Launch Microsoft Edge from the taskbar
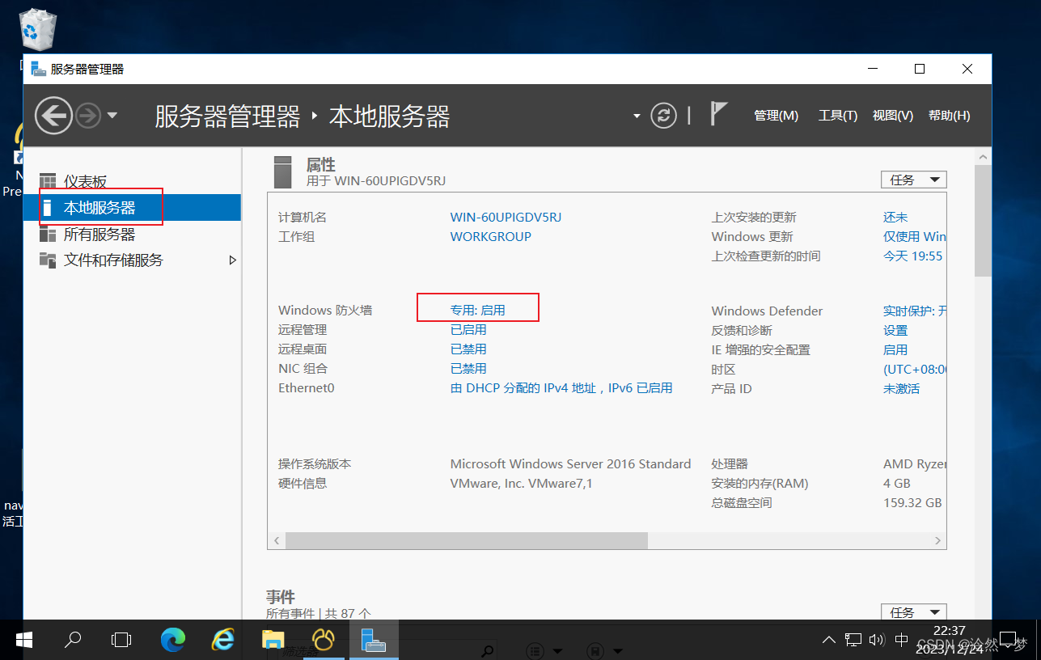Screen dimensions: 1041x660 [172, 639]
